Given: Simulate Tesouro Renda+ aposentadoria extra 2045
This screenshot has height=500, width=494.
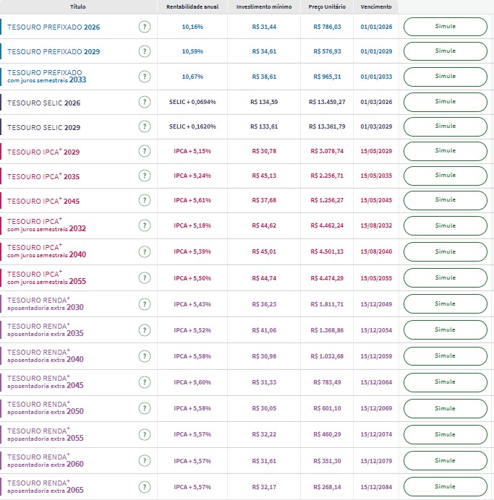Looking at the screenshot, I should tap(445, 382).
